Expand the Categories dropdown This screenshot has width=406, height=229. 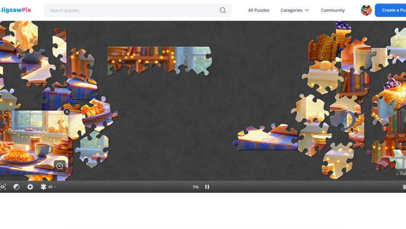(295, 10)
